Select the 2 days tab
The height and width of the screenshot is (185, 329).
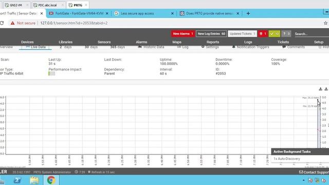65,47
